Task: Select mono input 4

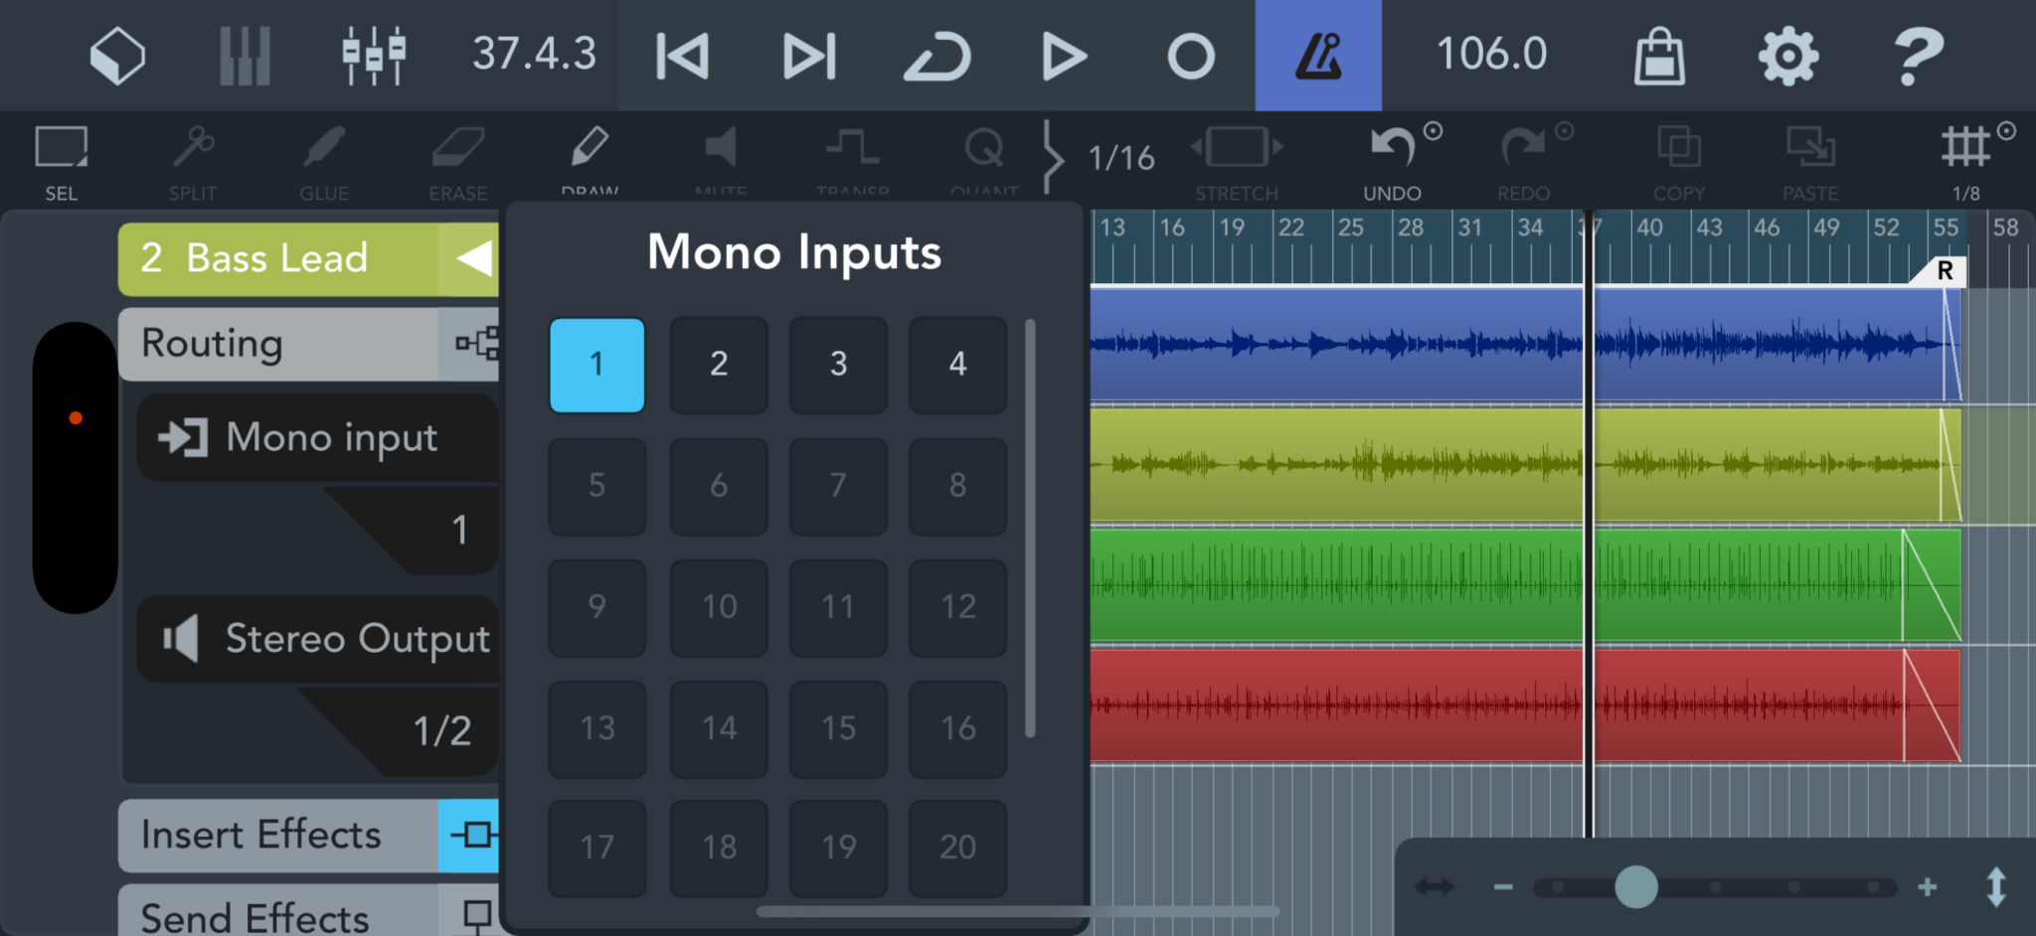Action: click(957, 365)
